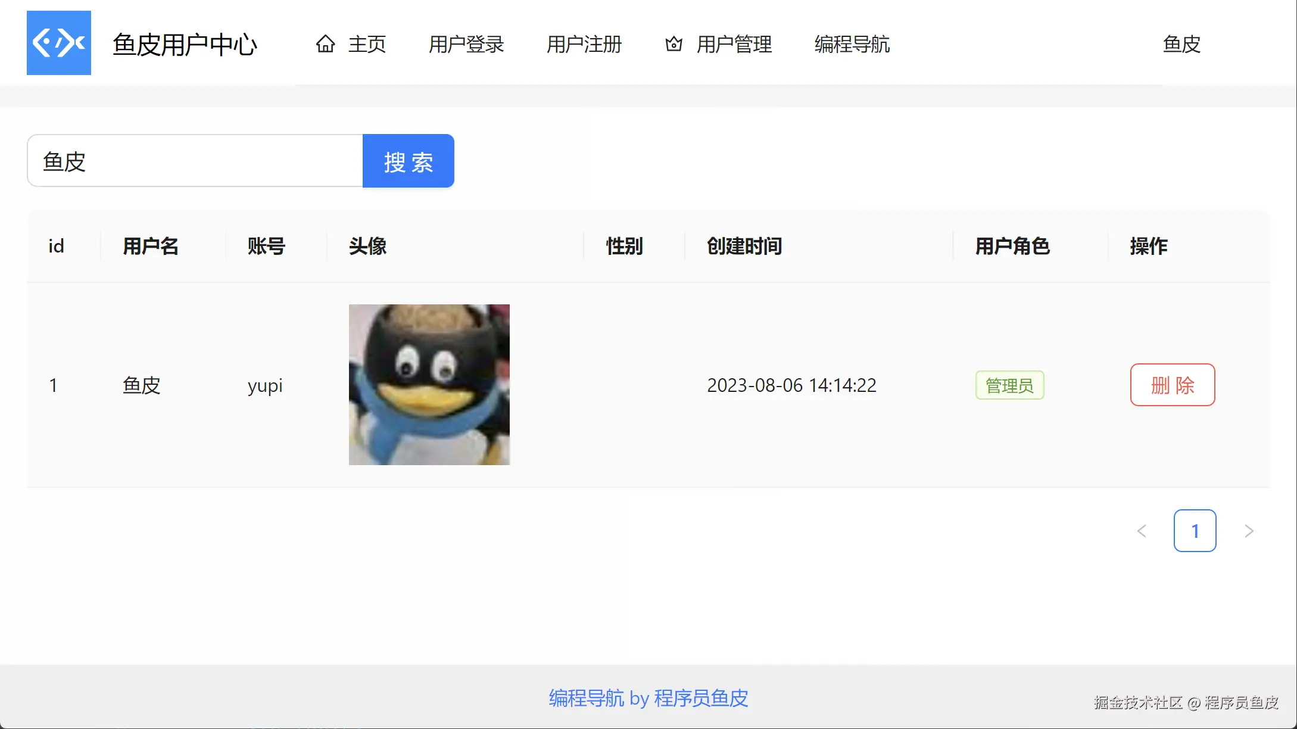Open 编程导航 in the top menu
The image size is (1297, 729).
pyautogui.click(x=852, y=44)
